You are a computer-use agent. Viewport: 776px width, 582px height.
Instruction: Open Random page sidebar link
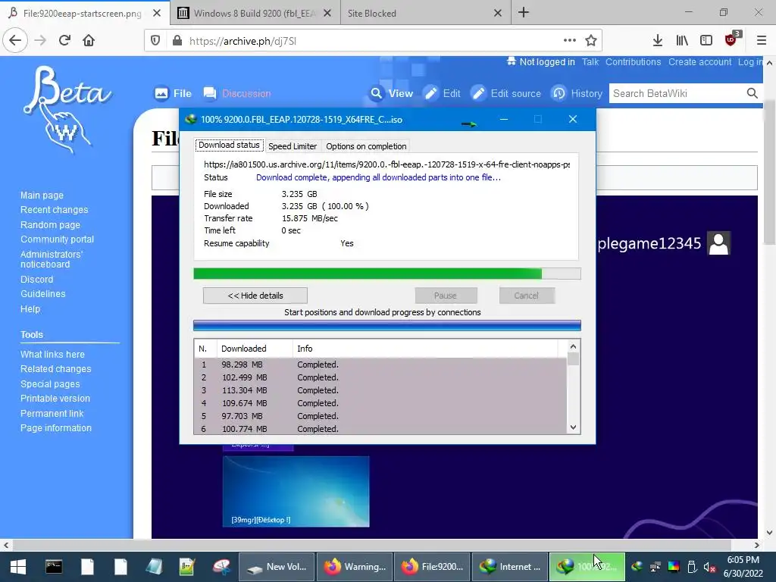(50, 224)
